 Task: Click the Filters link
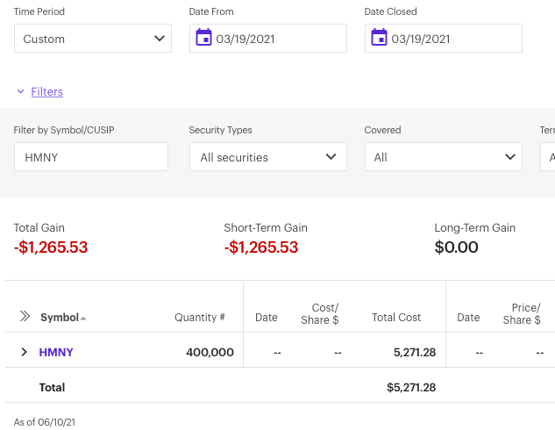tap(46, 91)
